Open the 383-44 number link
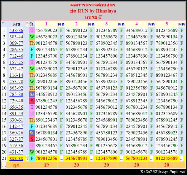Image resolution: width=187 pixels, height=175 pixels. (x=16, y=37)
